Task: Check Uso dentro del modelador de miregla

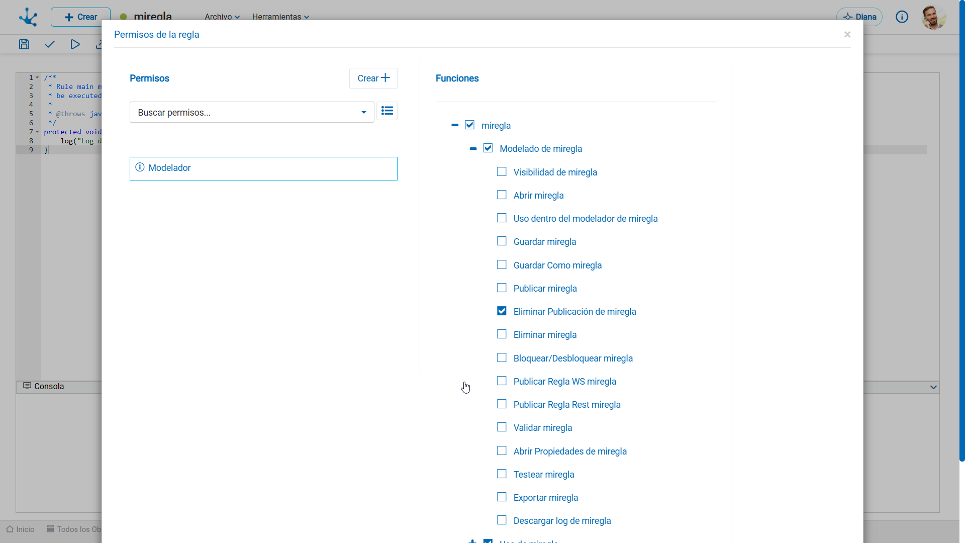Action: (502, 218)
